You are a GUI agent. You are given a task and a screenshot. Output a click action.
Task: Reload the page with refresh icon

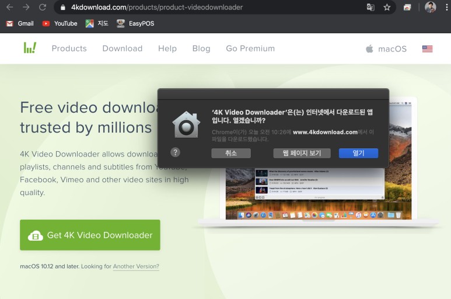click(x=43, y=7)
